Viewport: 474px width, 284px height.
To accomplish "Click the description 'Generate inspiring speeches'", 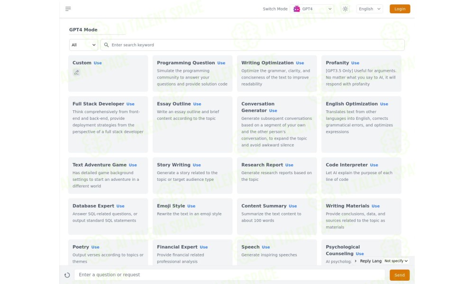I will click(x=269, y=255).
